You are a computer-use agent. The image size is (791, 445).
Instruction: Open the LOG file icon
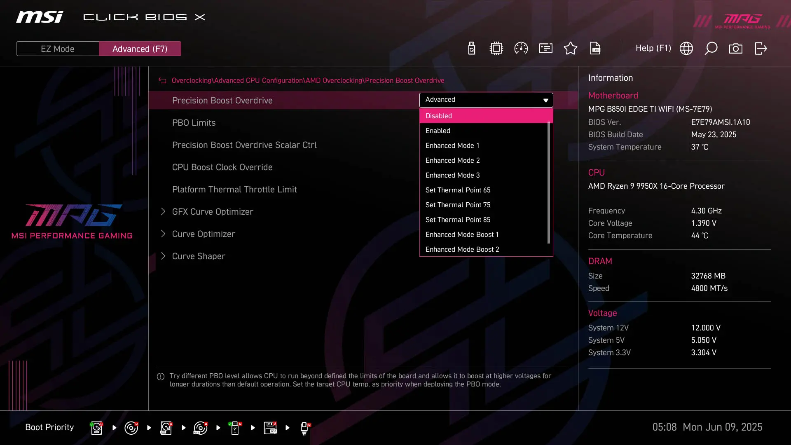click(x=595, y=48)
